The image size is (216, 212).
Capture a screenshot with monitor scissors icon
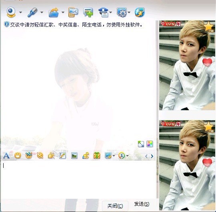coord(108,155)
